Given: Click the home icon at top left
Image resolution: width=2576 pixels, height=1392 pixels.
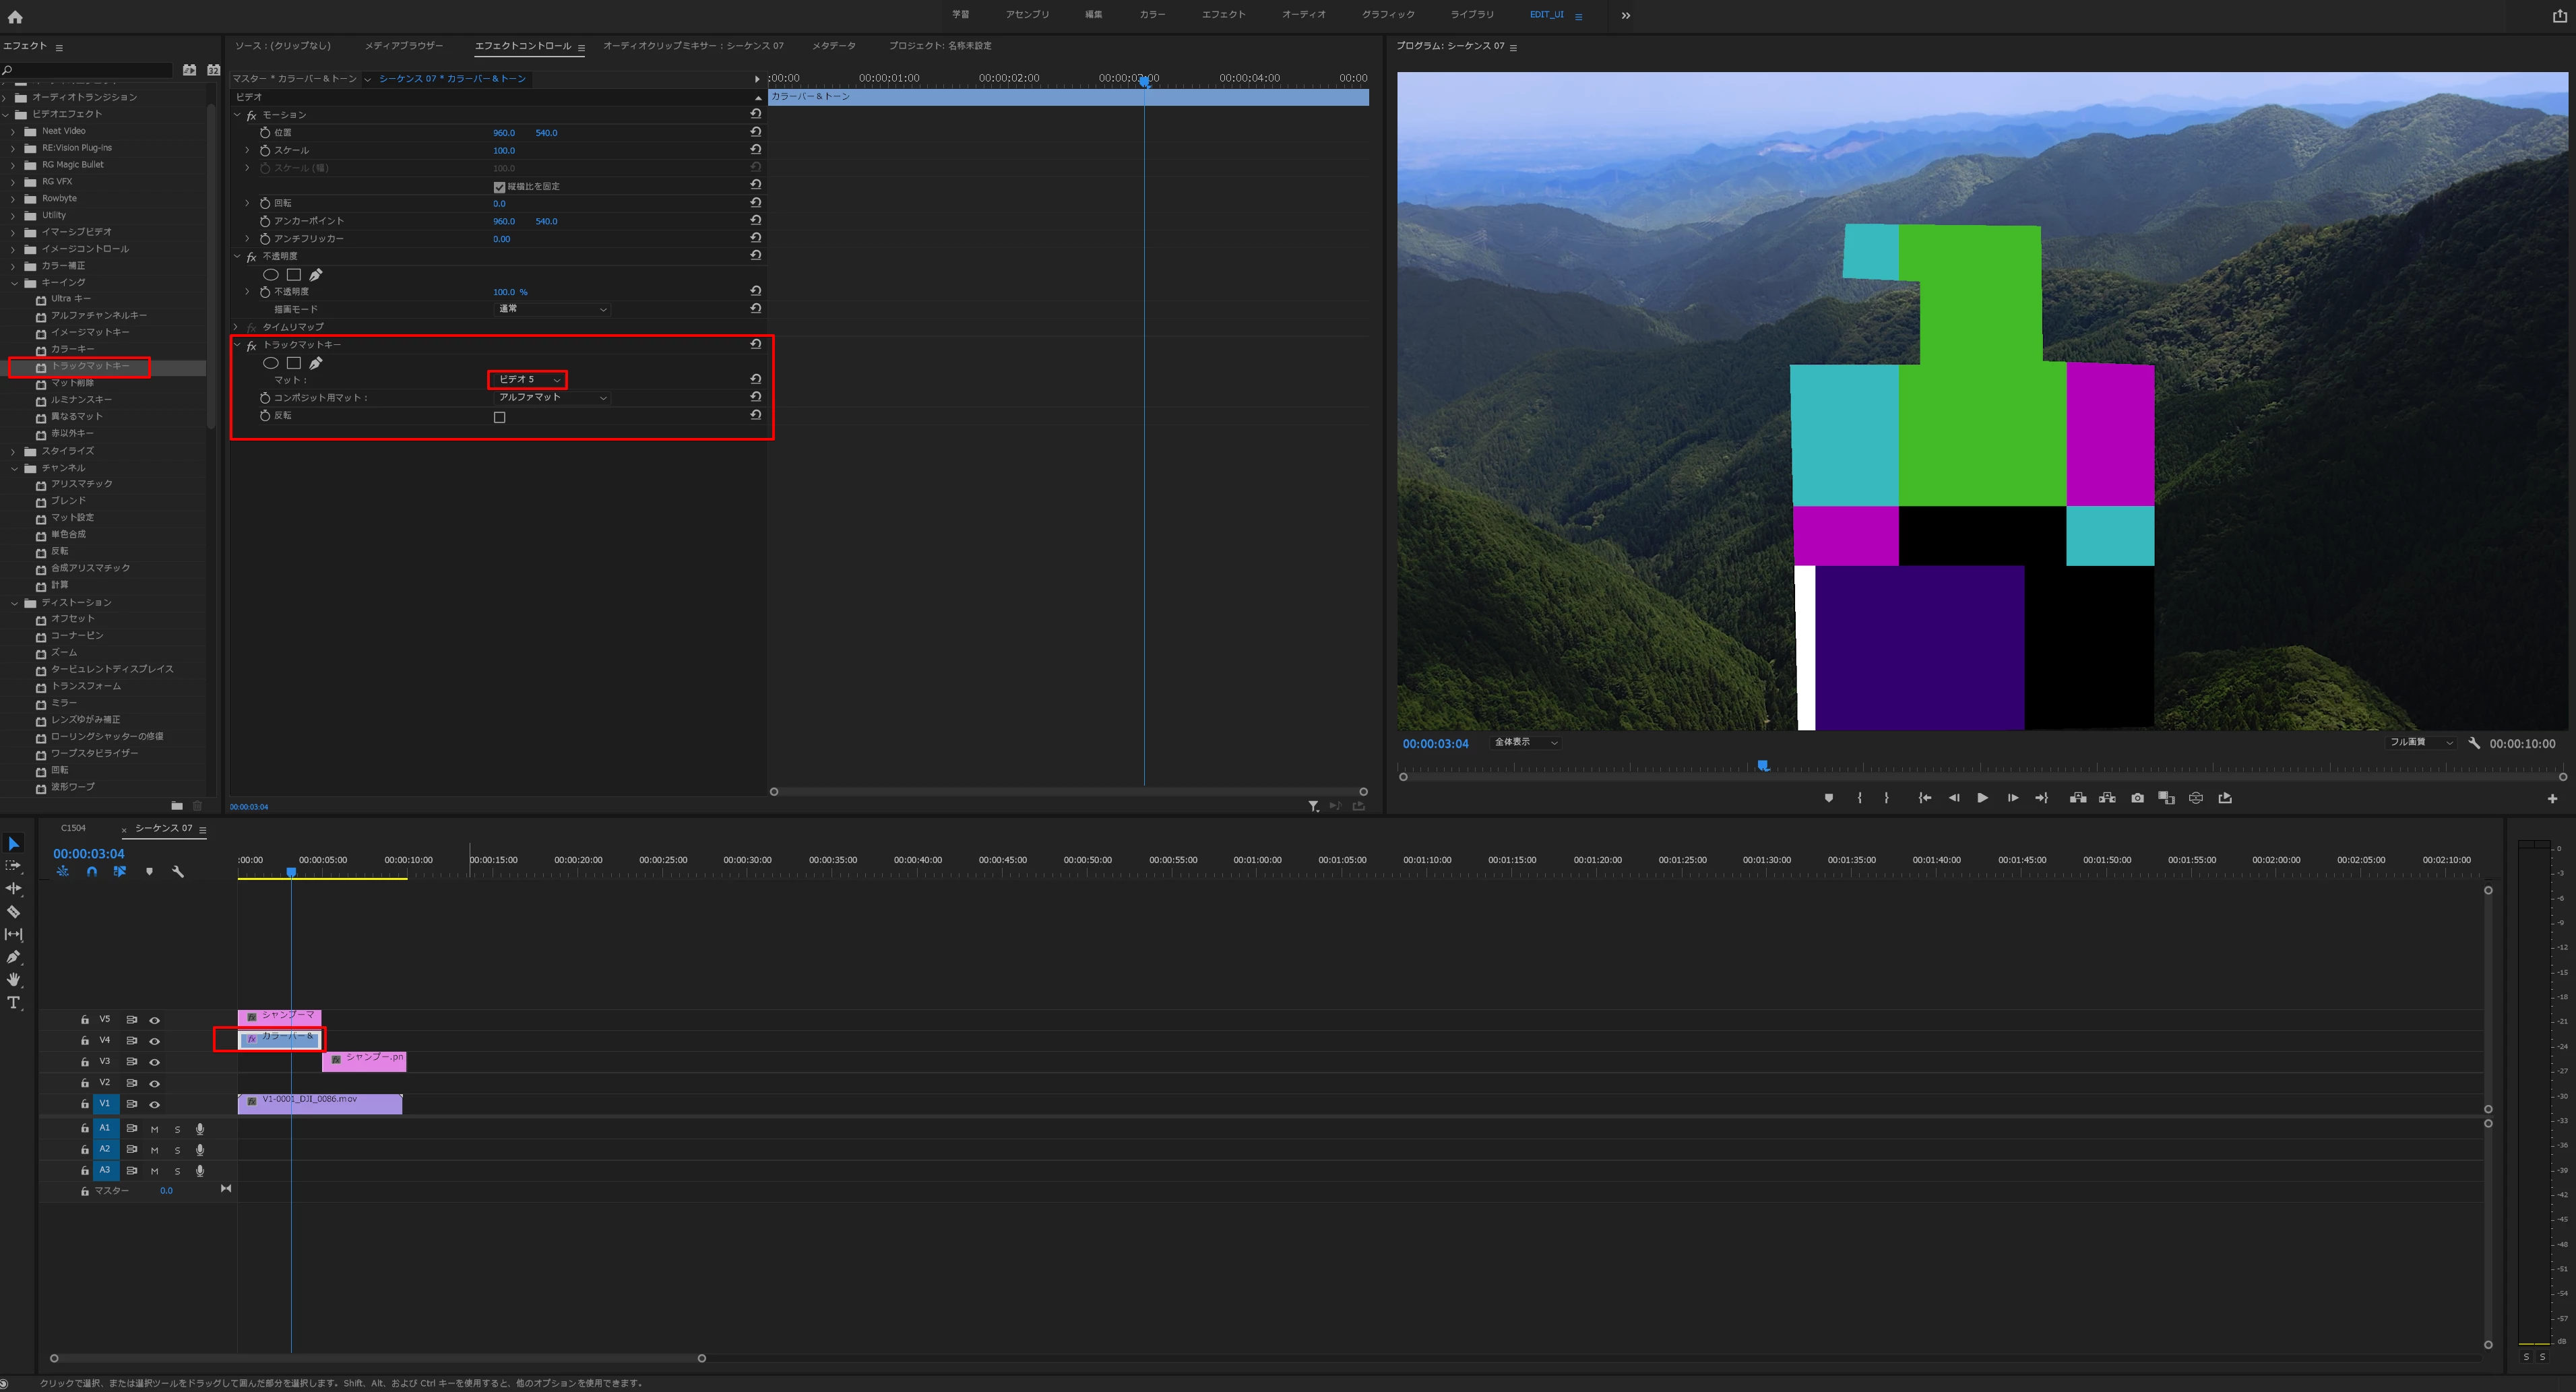Looking at the screenshot, I should tap(15, 16).
